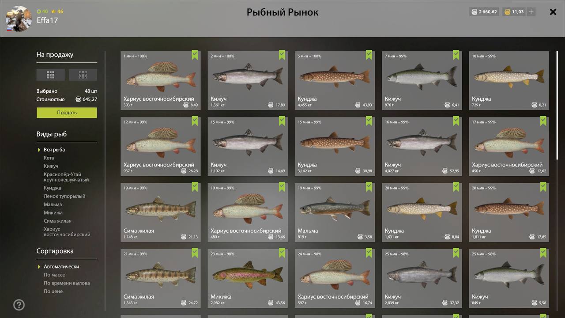Switch to small grid view icon

tap(83, 75)
